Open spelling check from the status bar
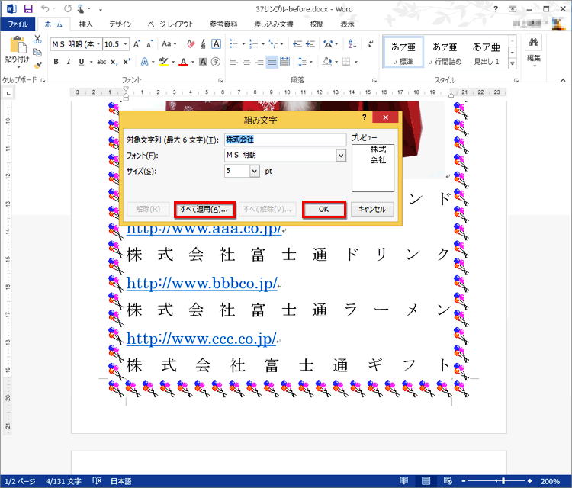Screen dimensions: 572x488 (x=97, y=480)
